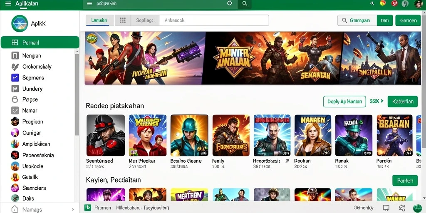The image size is (426, 213).
Task: Click the 3RK arrow link
Action: click(377, 101)
